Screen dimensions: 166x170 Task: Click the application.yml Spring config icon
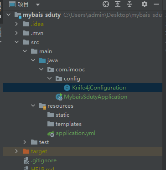click(51, 133)
